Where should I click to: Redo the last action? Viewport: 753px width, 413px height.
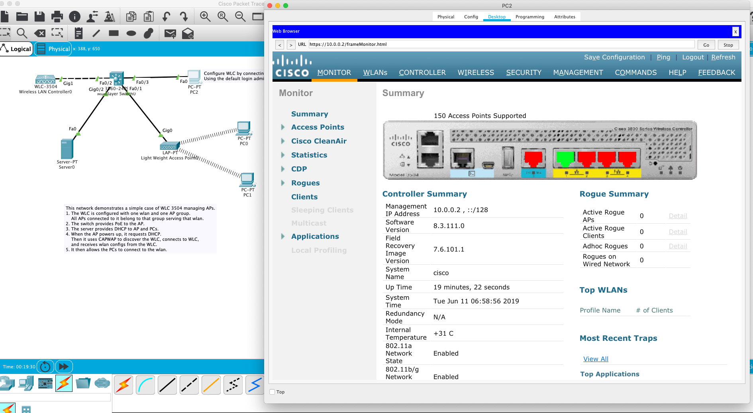(x=184, y=16)
